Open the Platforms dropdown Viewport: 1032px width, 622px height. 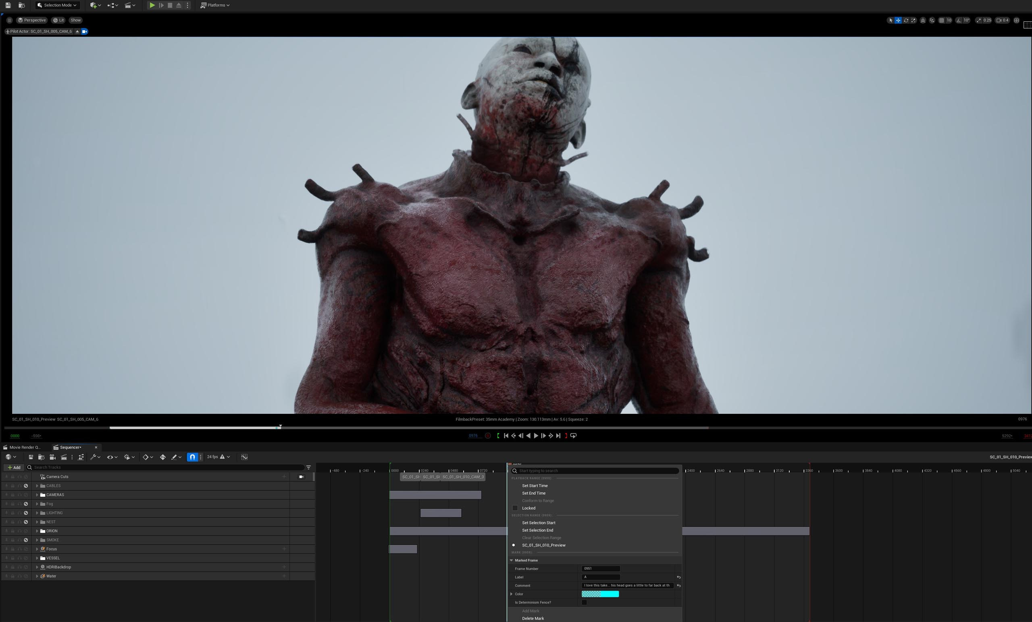(215, 6)
